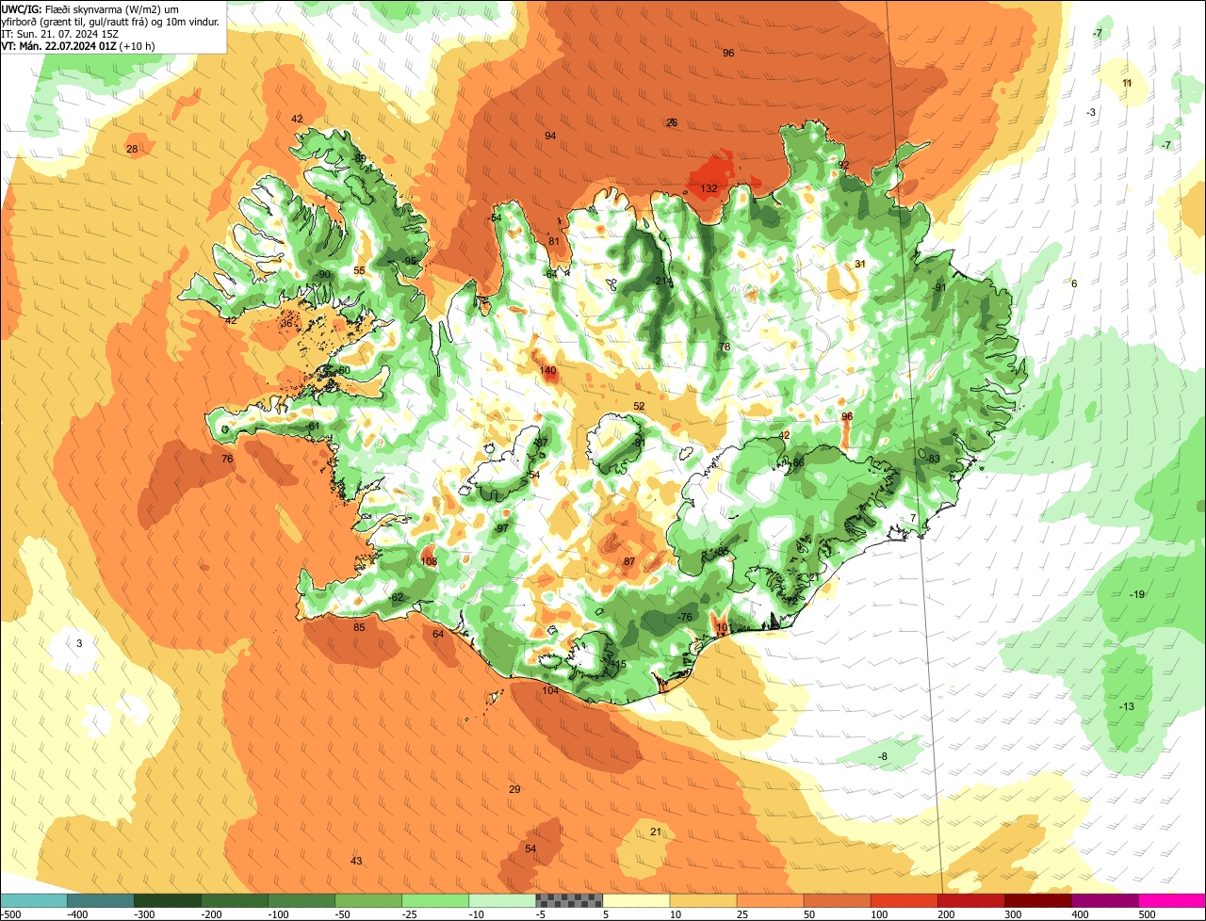Click the map value -3 in the northeast sea
Screen dimensions: 1206x921
1091,112
